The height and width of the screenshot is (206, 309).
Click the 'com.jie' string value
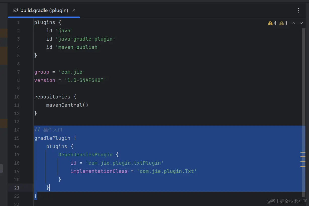(72, 72)
